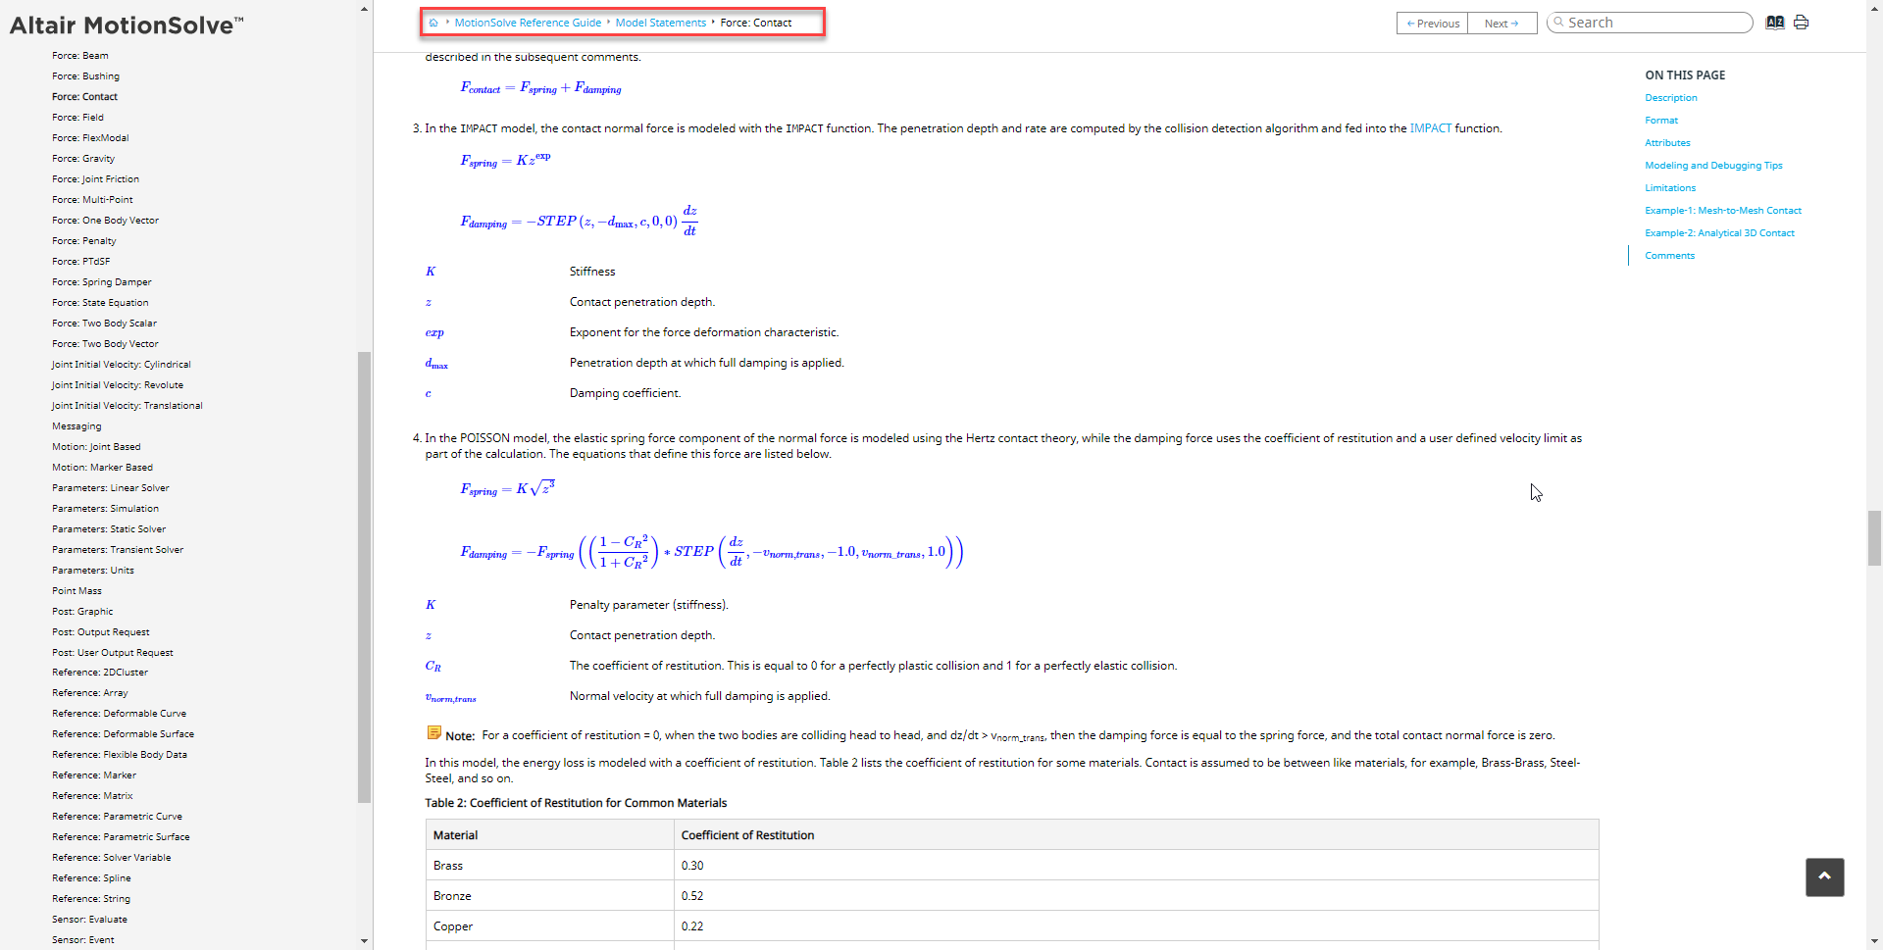This screenshot has width=1883, height=950.
Task: Click the search magnifier icon
Action: [1558, 22]
